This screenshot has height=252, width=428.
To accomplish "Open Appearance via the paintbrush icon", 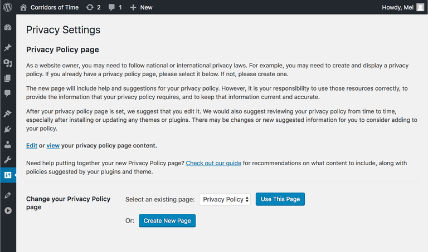I will (8, 113).
